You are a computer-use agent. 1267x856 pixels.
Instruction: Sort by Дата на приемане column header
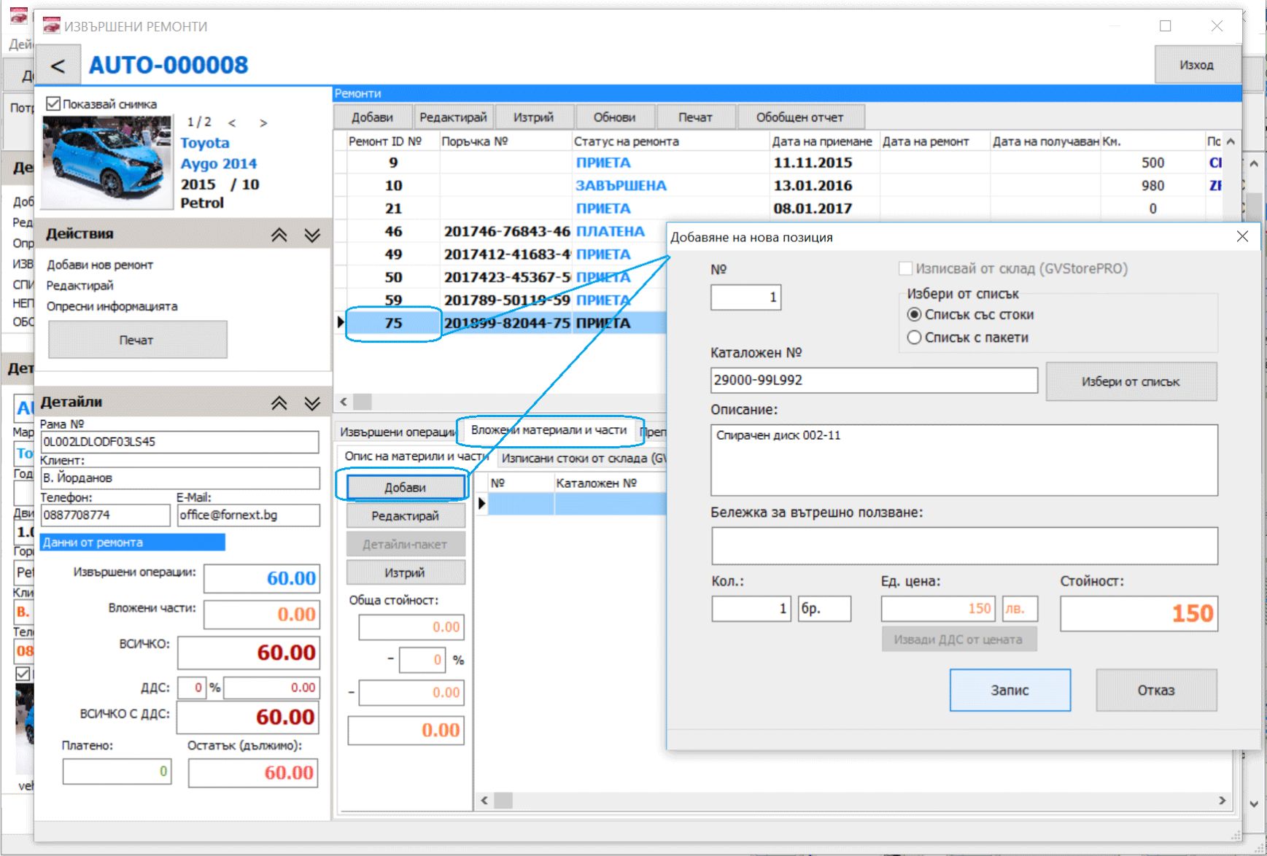823,141
